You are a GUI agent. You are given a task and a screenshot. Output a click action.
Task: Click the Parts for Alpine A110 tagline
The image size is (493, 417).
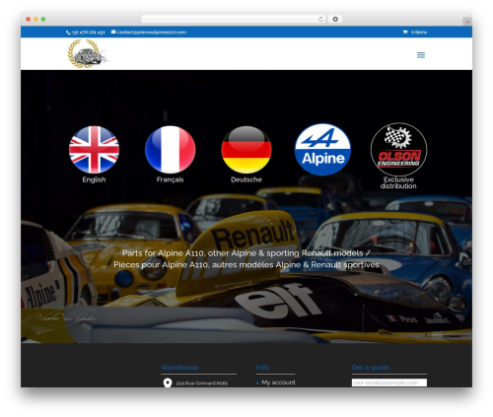[x=246, y=253]
